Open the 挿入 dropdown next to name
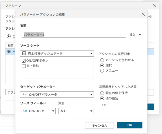This screenshot has height=134, width=162. [135, 35]
